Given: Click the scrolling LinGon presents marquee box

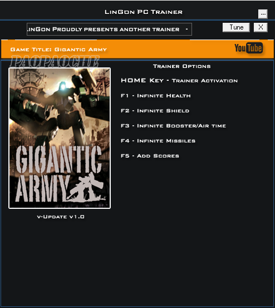Looking at the screenshot, I should 109,30.
